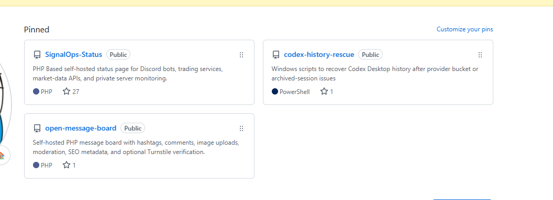
Task: Click the repo icon beside codex-history-rescue
Action: 276,55
